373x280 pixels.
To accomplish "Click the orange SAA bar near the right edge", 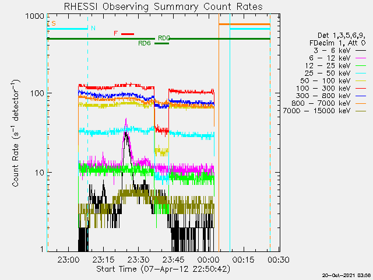I will [245, 24].
